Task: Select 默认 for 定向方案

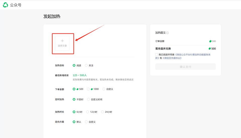Action: point(74,122)
